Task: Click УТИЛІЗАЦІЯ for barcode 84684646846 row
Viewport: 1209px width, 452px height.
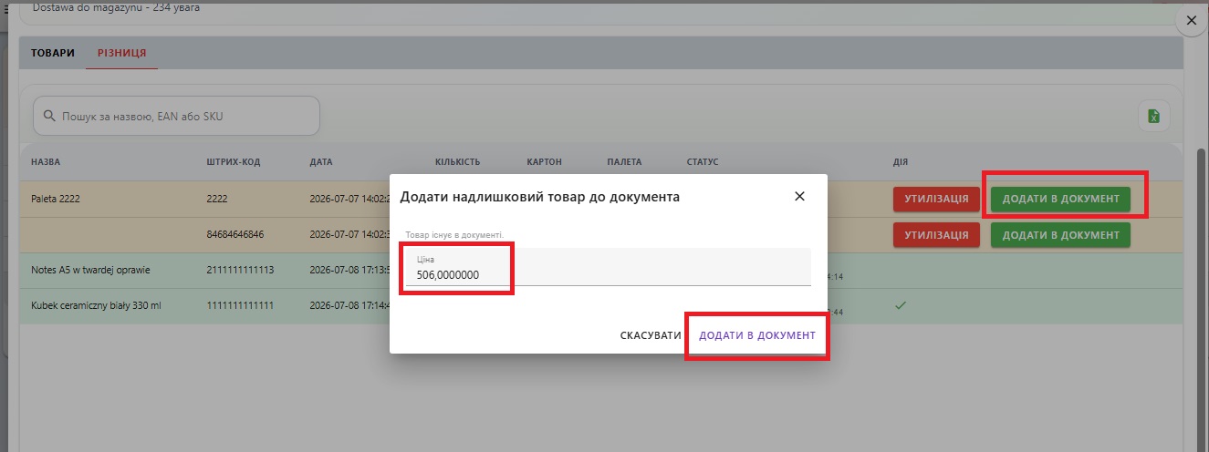Action: pyautogui.click(x=936, y=235)
